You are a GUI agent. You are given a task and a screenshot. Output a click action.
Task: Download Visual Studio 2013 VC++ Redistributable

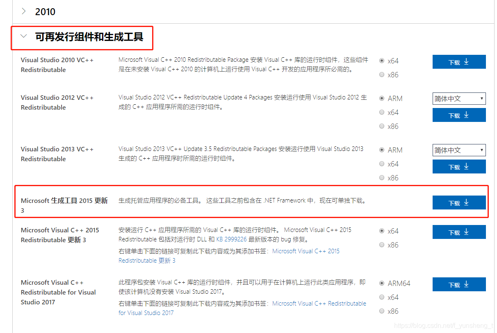459,166
